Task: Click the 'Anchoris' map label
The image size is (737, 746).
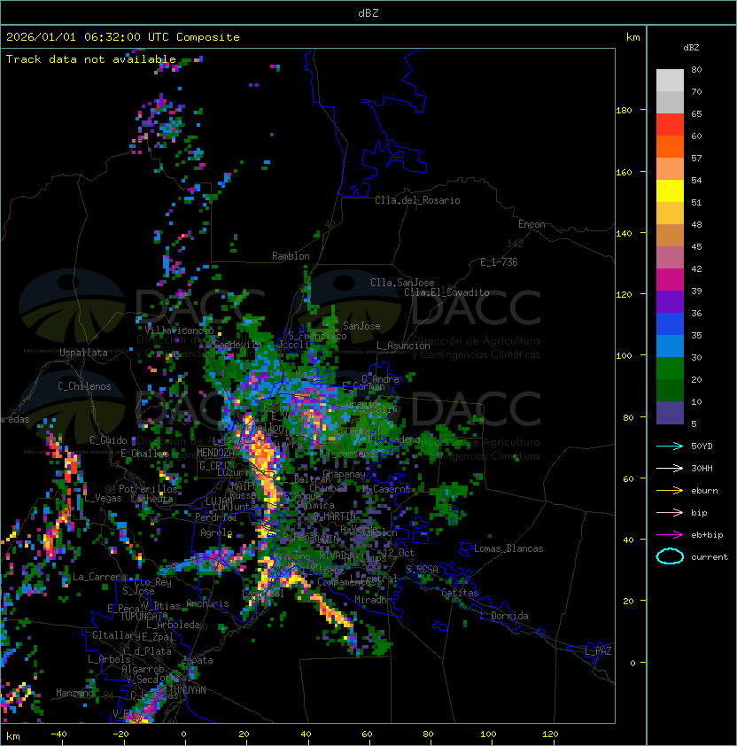Action: [207, 603]
